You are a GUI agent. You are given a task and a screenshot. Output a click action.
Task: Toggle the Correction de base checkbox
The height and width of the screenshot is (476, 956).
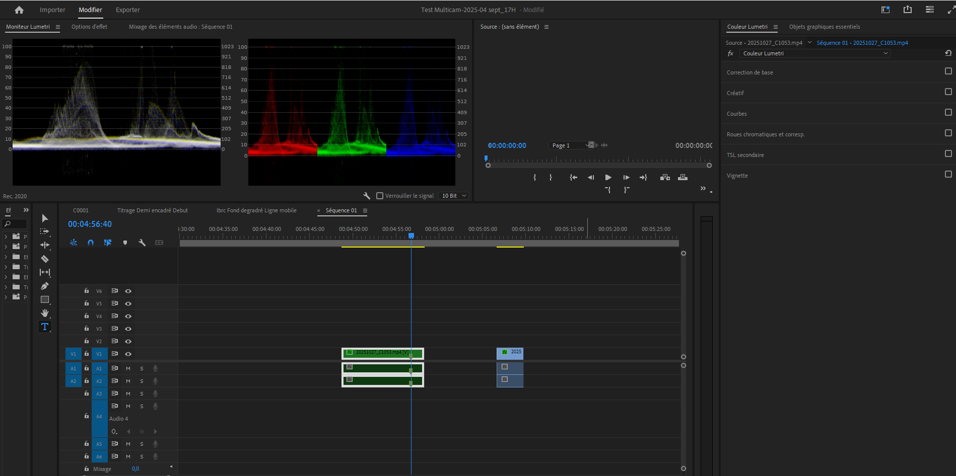948,71
